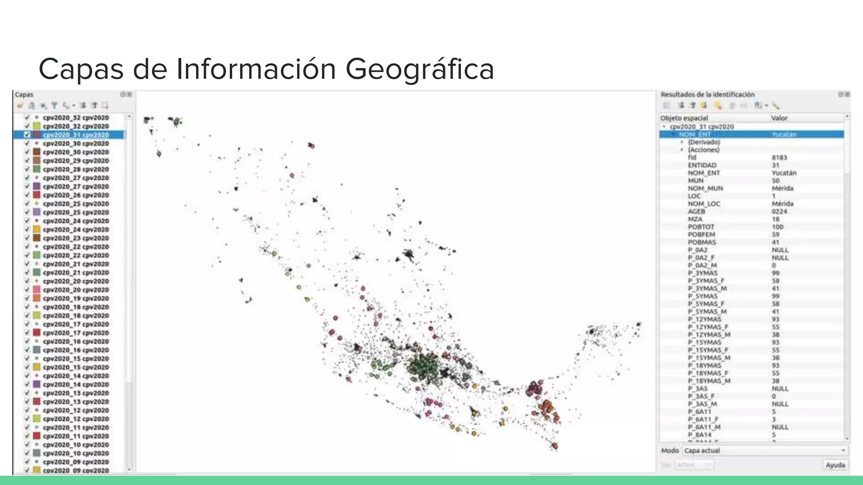The image size is (863, 485).
Task: Expand all layers in Capas toolbar
Action: pos(83,106)
